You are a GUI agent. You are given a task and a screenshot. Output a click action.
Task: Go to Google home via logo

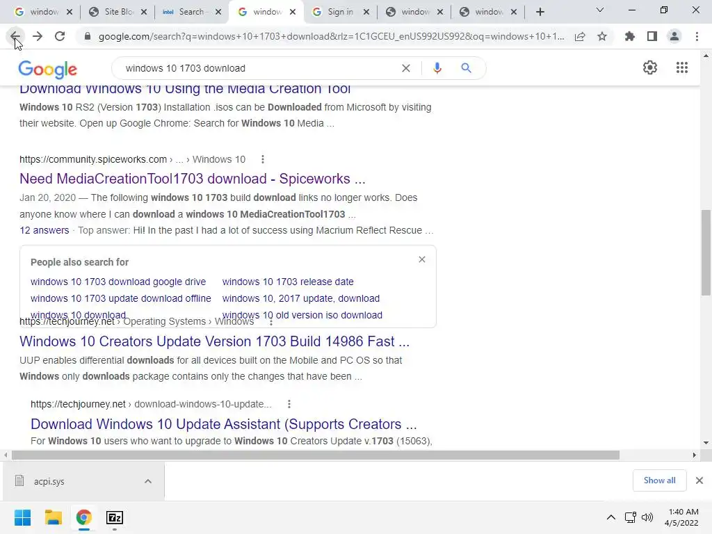pyautogui.click(x=48, y=69)
